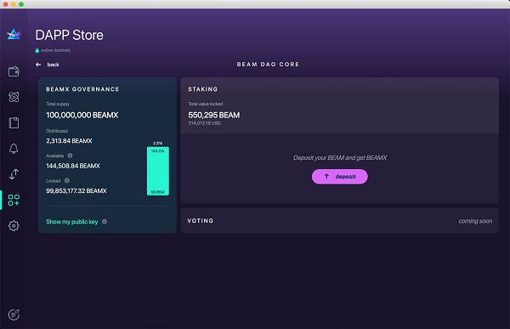Viewport: 510px width, 329px height.
Task: Click the 2,313.84 BEAMX distributed value
Action: click(x=69, y=140)
